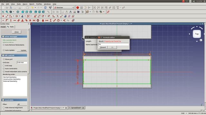Image resolution: width=206 pixels, height=115 pixels.
Task: Apply the Lock constraint icon
Action: tap(43, 20)
